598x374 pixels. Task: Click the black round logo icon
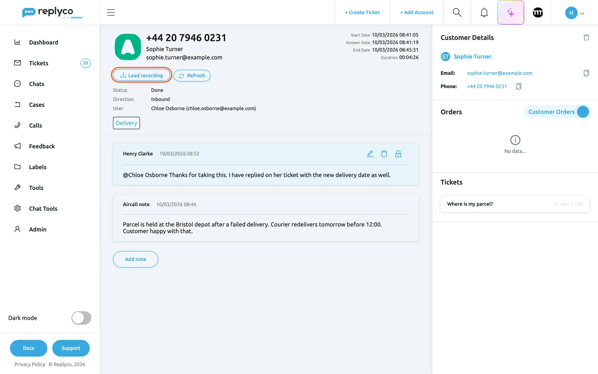coord(538,13)
